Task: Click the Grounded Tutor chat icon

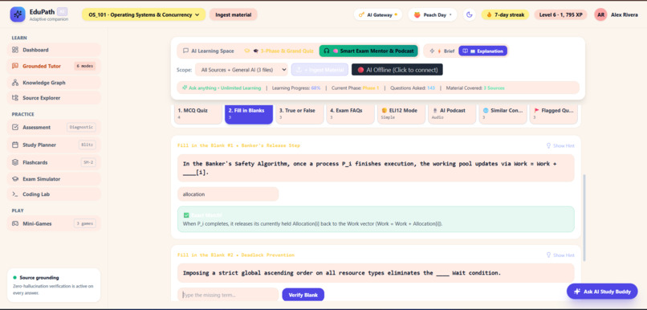Action: 15,66
